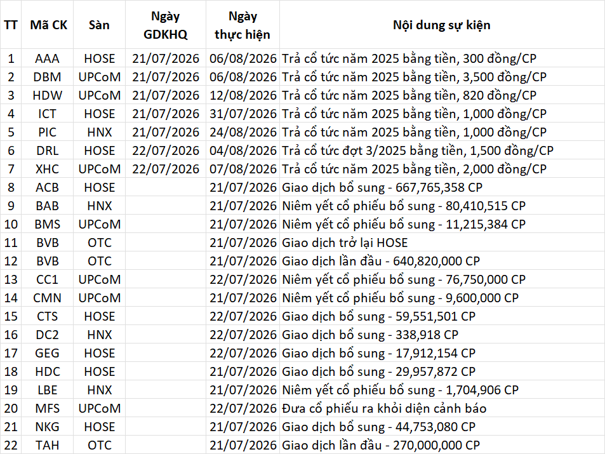Click the XHC stock code cell

48,169
